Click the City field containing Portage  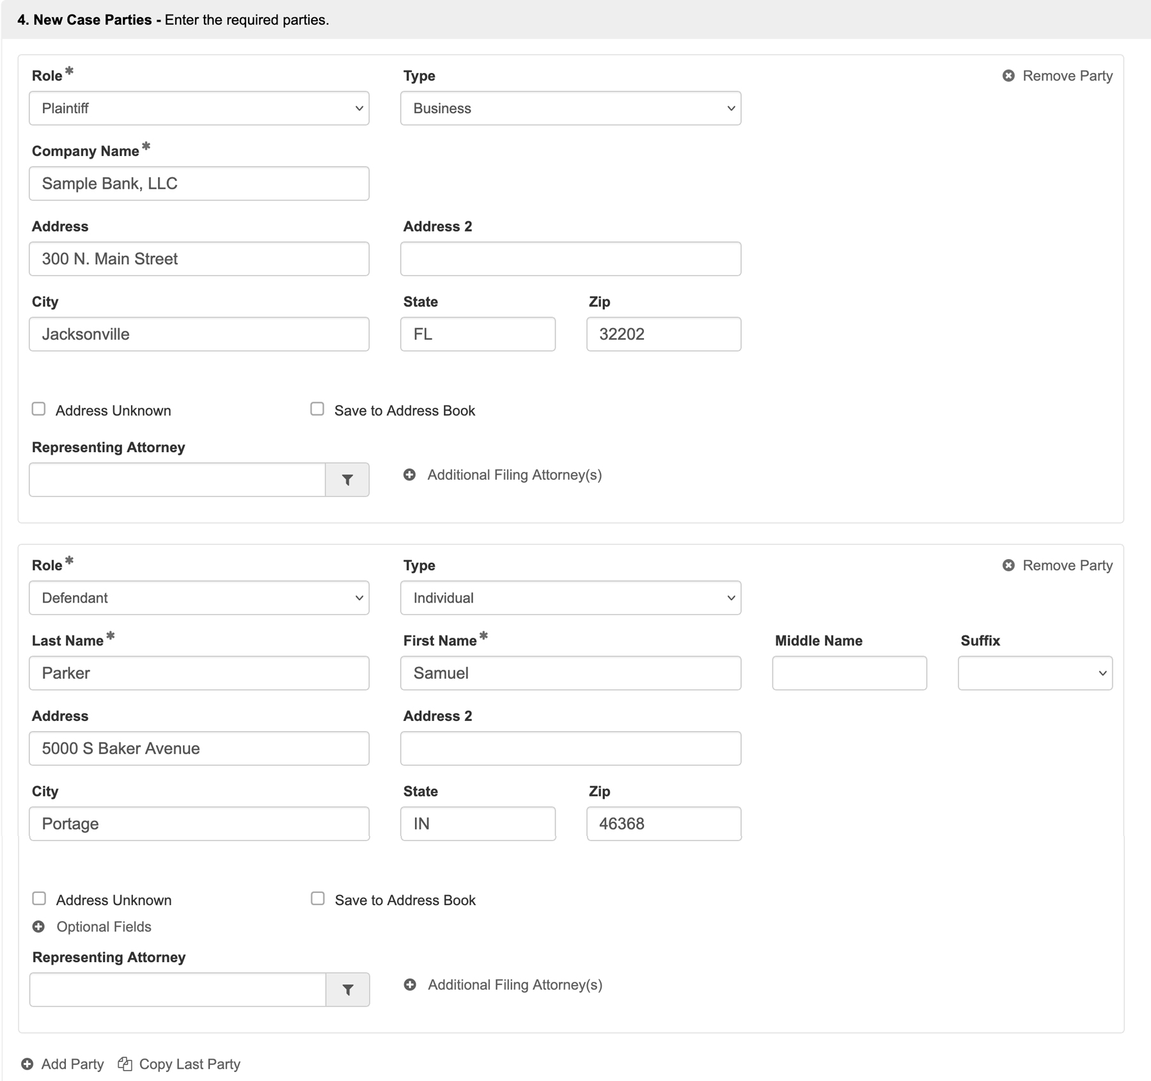click(x=199, y=824)
